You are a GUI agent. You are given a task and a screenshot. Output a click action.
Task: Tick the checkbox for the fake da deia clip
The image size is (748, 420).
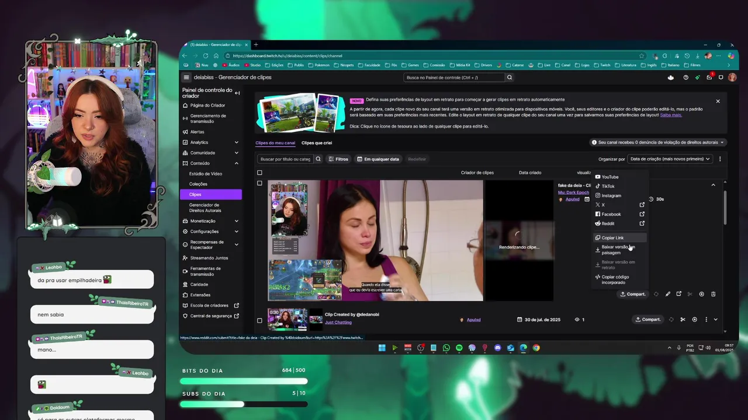(x=259, y=183)
